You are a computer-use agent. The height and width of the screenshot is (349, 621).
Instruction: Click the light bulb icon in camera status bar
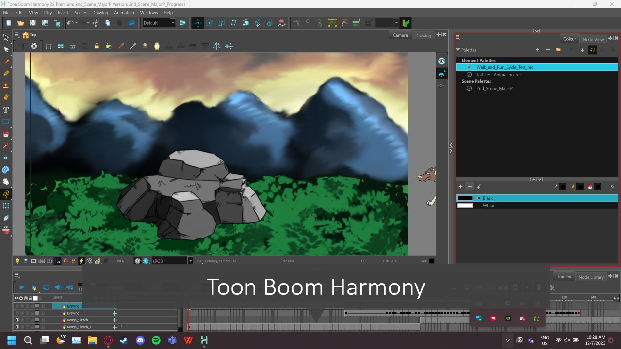pyautogui.click(x=17, y=261)
